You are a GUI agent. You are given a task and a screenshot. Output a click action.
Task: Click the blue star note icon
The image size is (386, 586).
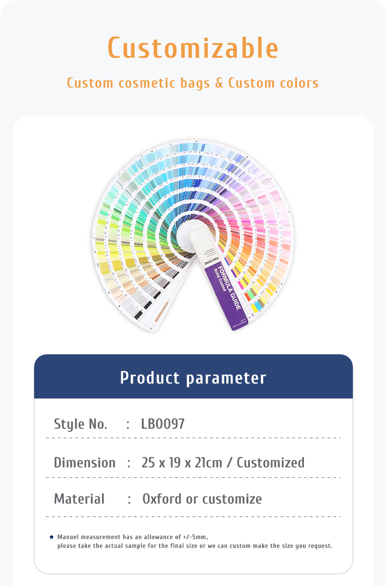coord(51,537)
